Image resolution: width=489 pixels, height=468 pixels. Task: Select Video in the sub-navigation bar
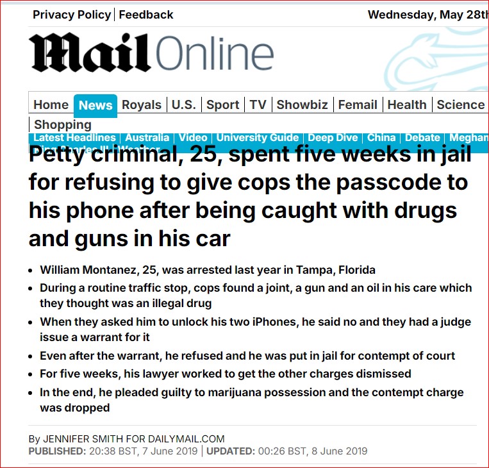click(x=193, y=138)
